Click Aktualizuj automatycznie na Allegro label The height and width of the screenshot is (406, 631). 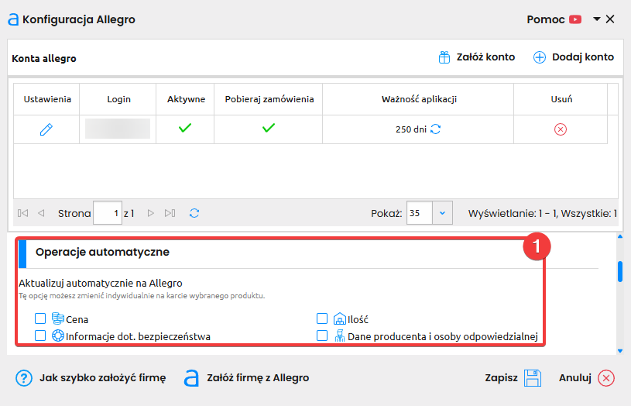[101, 283]
